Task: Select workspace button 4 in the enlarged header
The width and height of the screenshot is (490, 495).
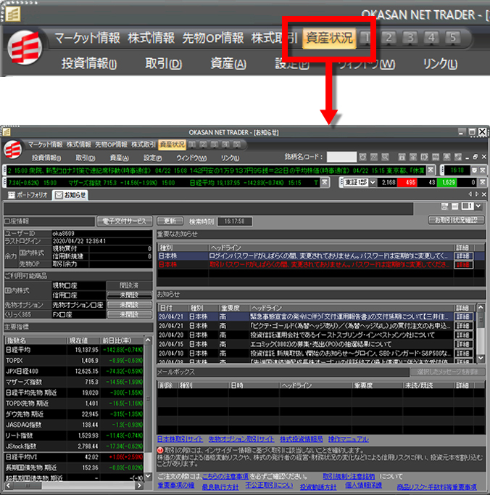Action: 431,38
